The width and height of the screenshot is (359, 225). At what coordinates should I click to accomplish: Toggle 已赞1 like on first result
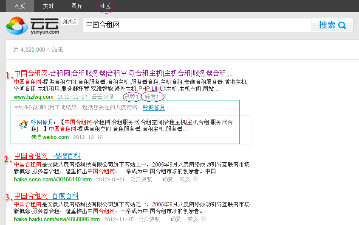(131, 97)
